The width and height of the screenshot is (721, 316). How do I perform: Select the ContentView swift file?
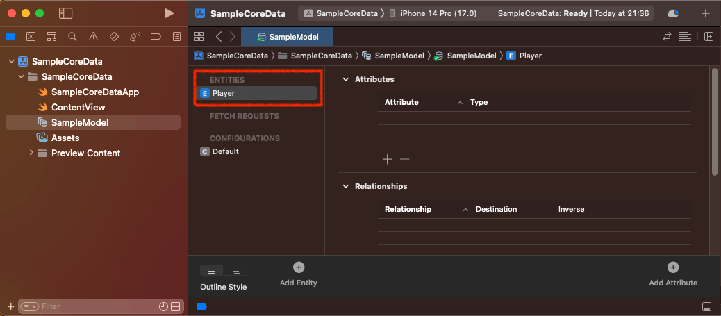[x=78, y=107]
